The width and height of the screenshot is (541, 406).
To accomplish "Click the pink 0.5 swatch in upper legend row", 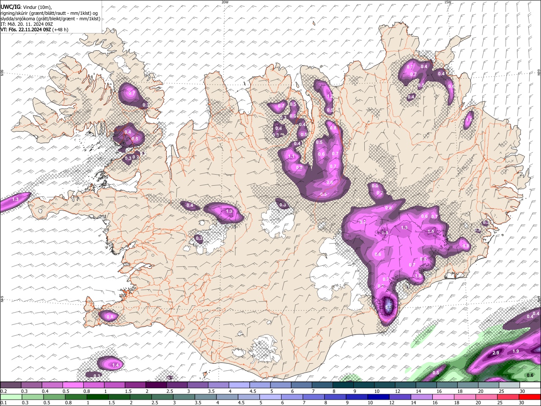I will (73, 385).
